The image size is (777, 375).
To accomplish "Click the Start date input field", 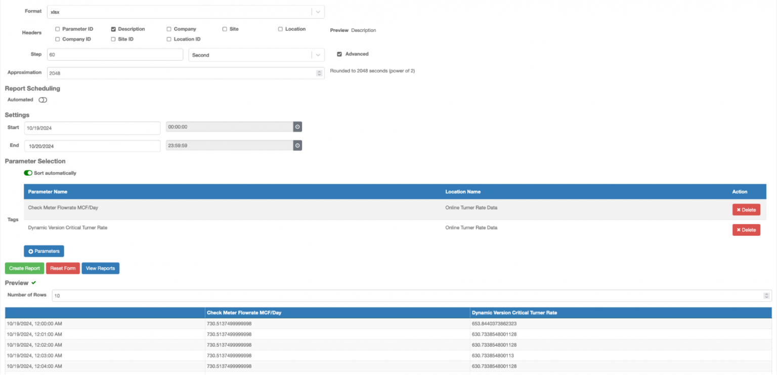I will click(x=92, y=128).
